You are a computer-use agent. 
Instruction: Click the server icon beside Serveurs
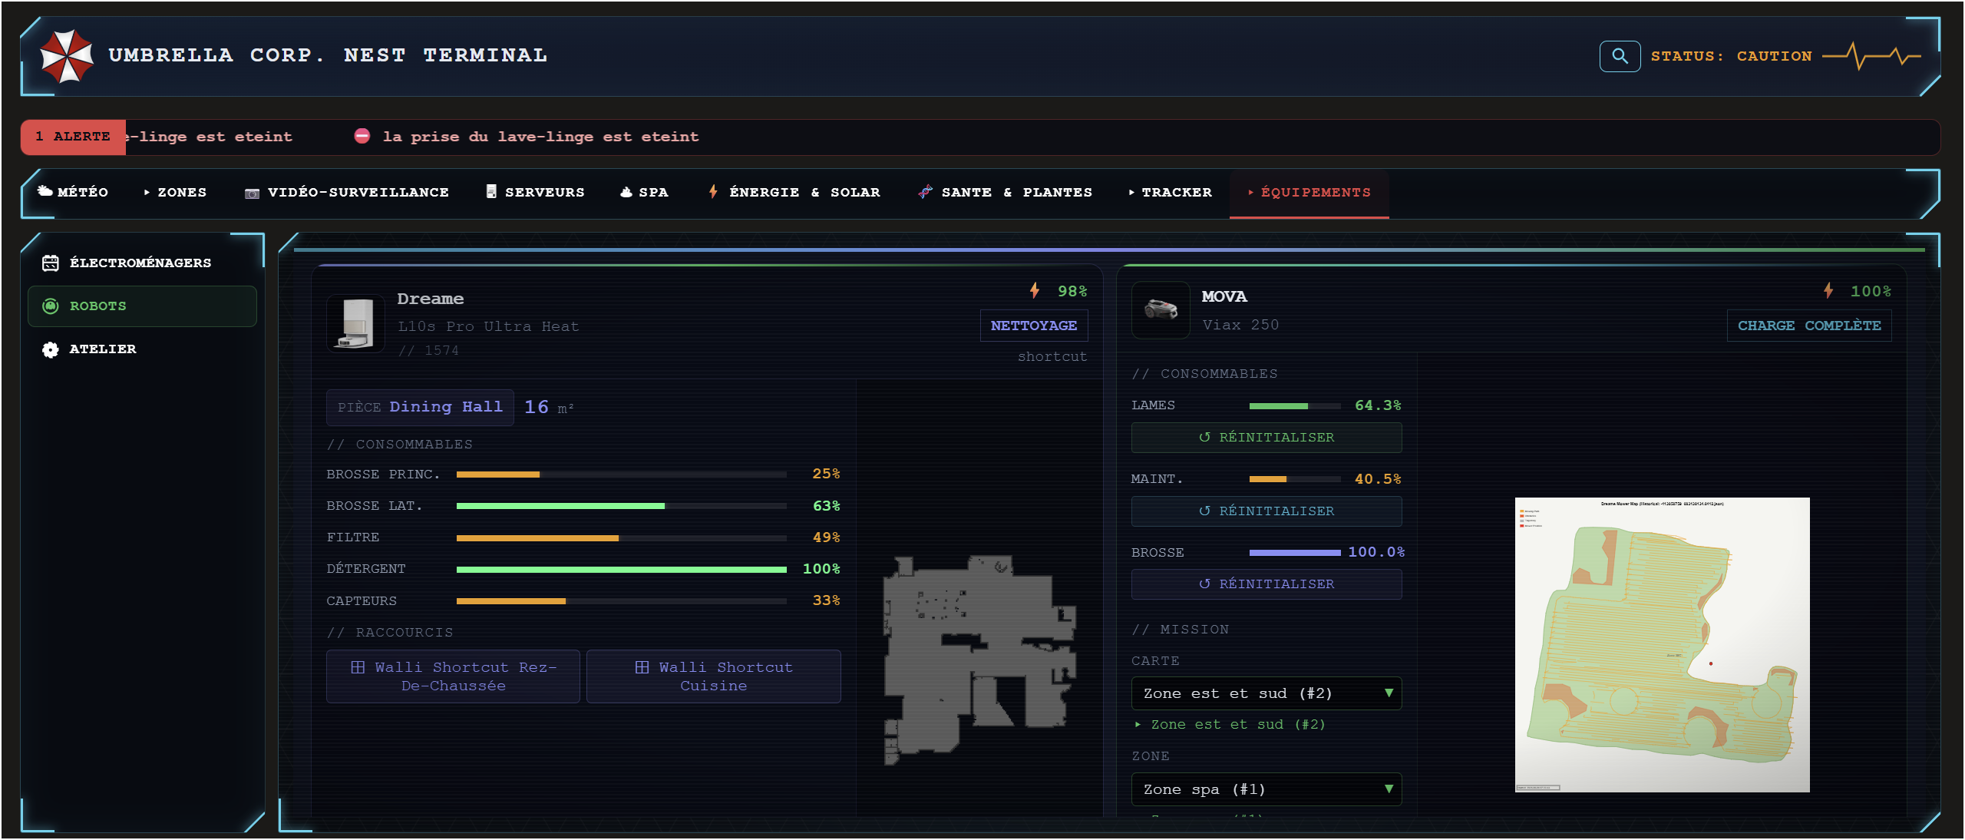point(491,191)
